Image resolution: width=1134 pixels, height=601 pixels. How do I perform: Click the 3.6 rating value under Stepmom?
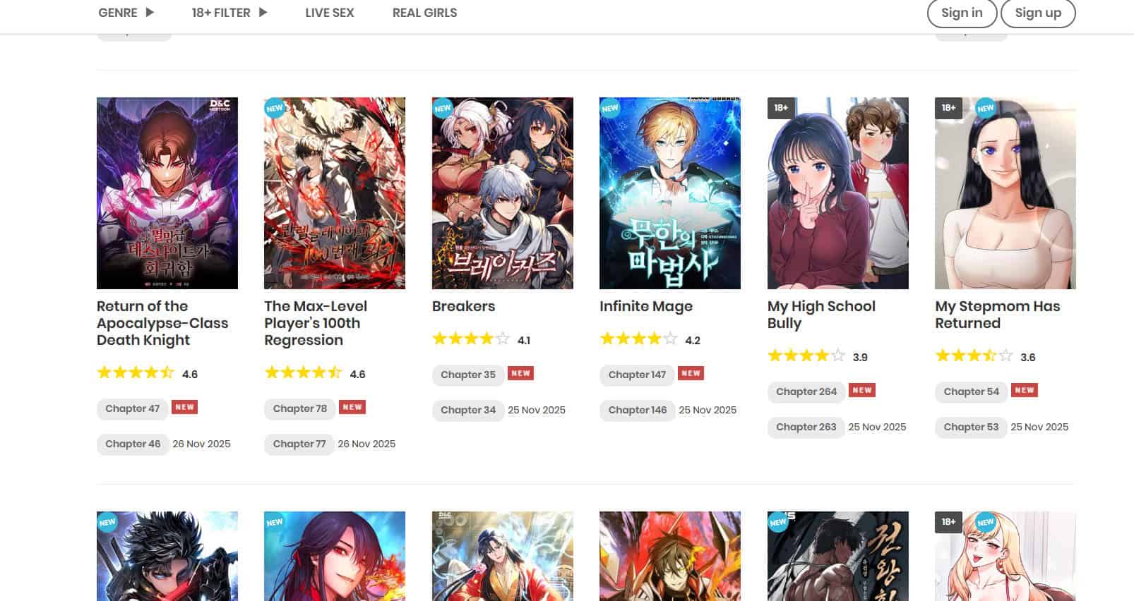pos(1028,358)
